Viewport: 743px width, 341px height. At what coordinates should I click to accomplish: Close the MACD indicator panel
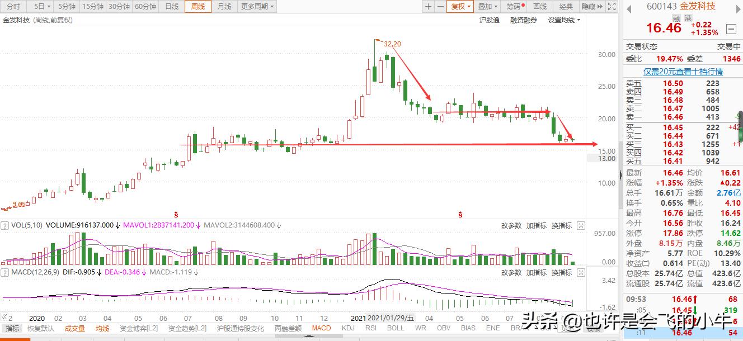point(580,273)
